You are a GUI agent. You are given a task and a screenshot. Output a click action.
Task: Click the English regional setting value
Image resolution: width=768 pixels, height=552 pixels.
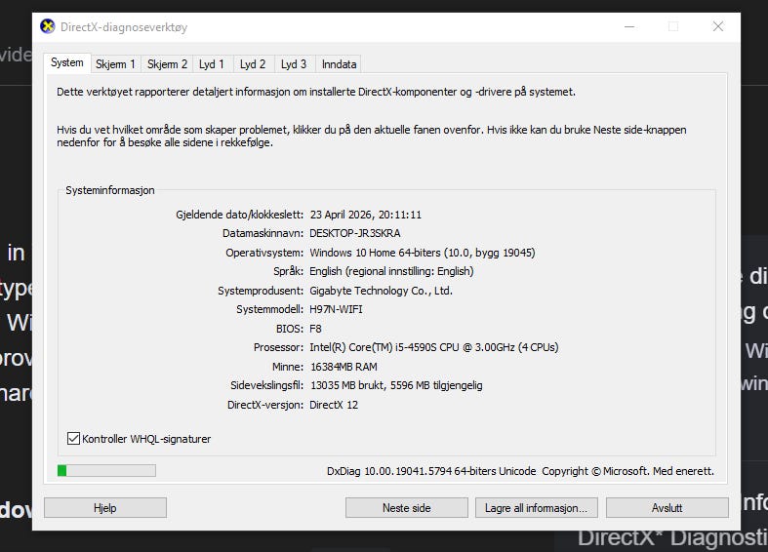coord(391,271)
